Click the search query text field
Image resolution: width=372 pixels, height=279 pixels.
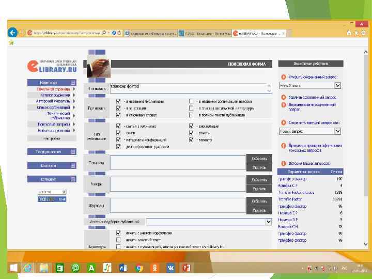[191, 88]
